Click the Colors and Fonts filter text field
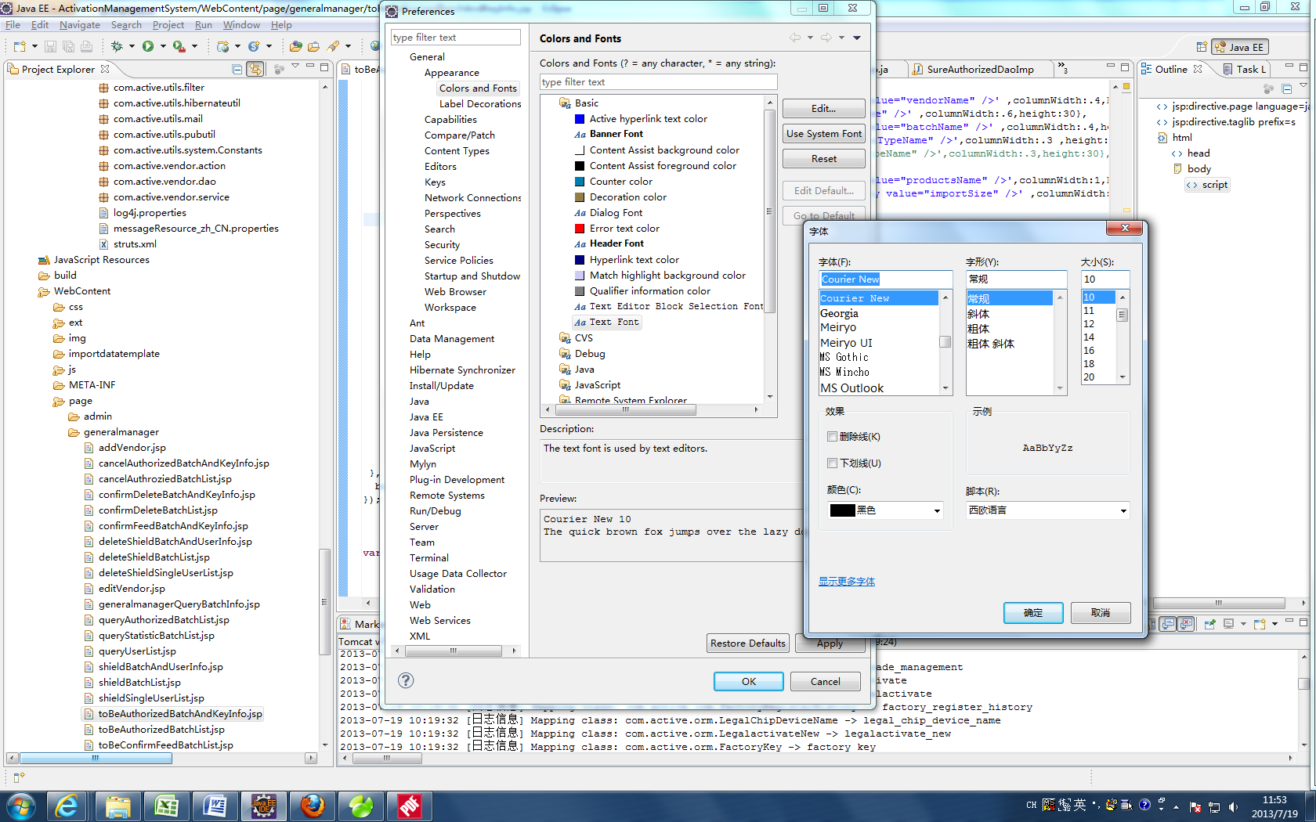Viewport: 1316px width, 822px height. (x=658, y=82)
